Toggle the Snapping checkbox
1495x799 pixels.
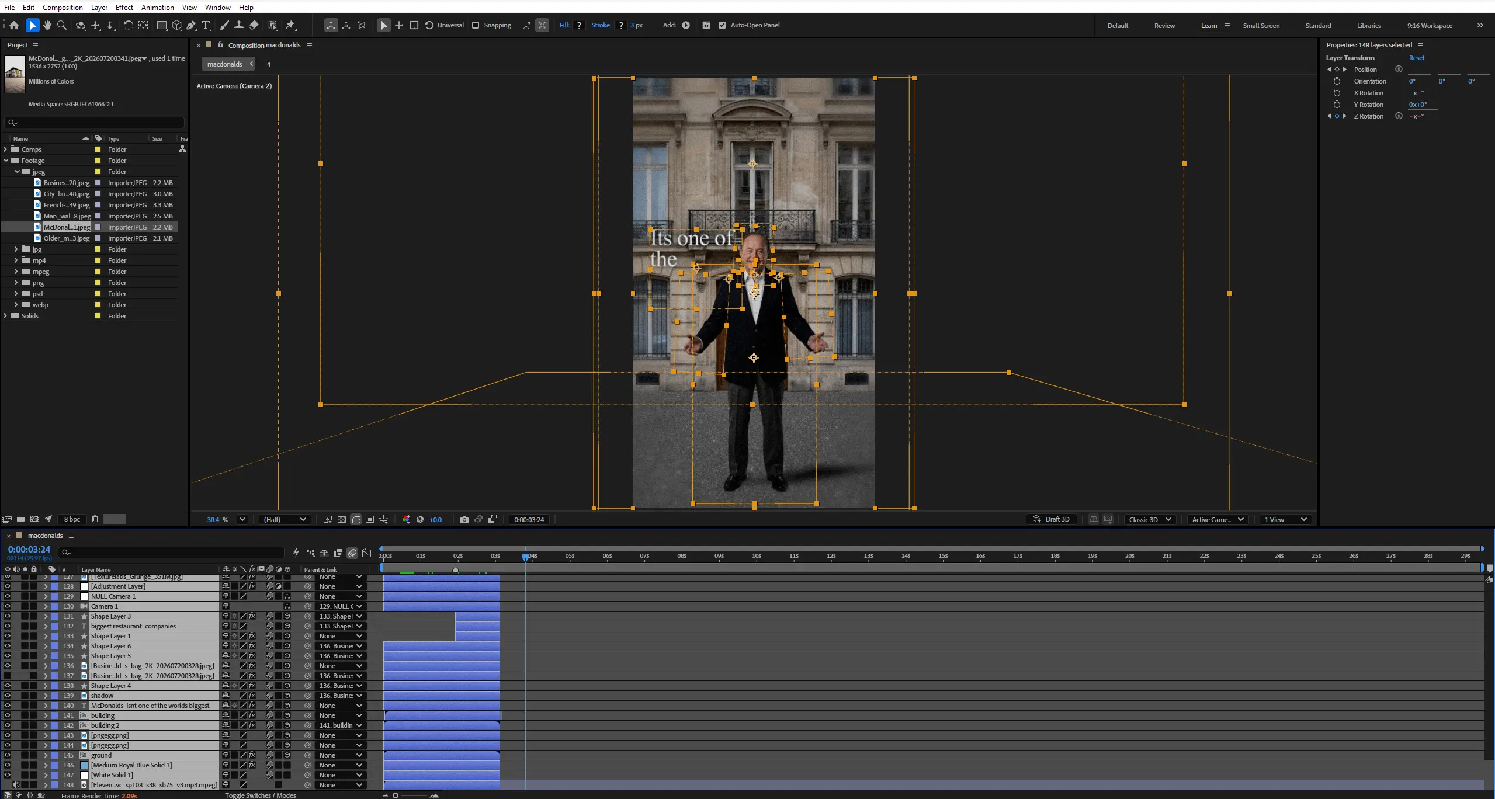476,25
